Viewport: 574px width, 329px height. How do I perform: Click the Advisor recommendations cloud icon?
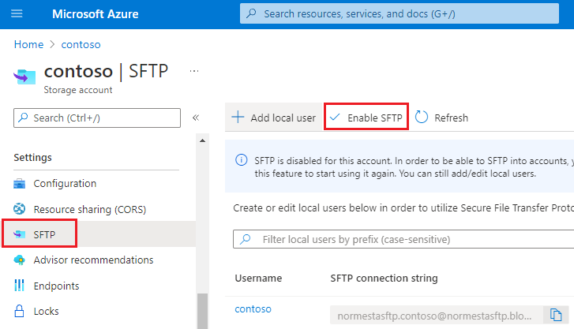tap(20, 260)
